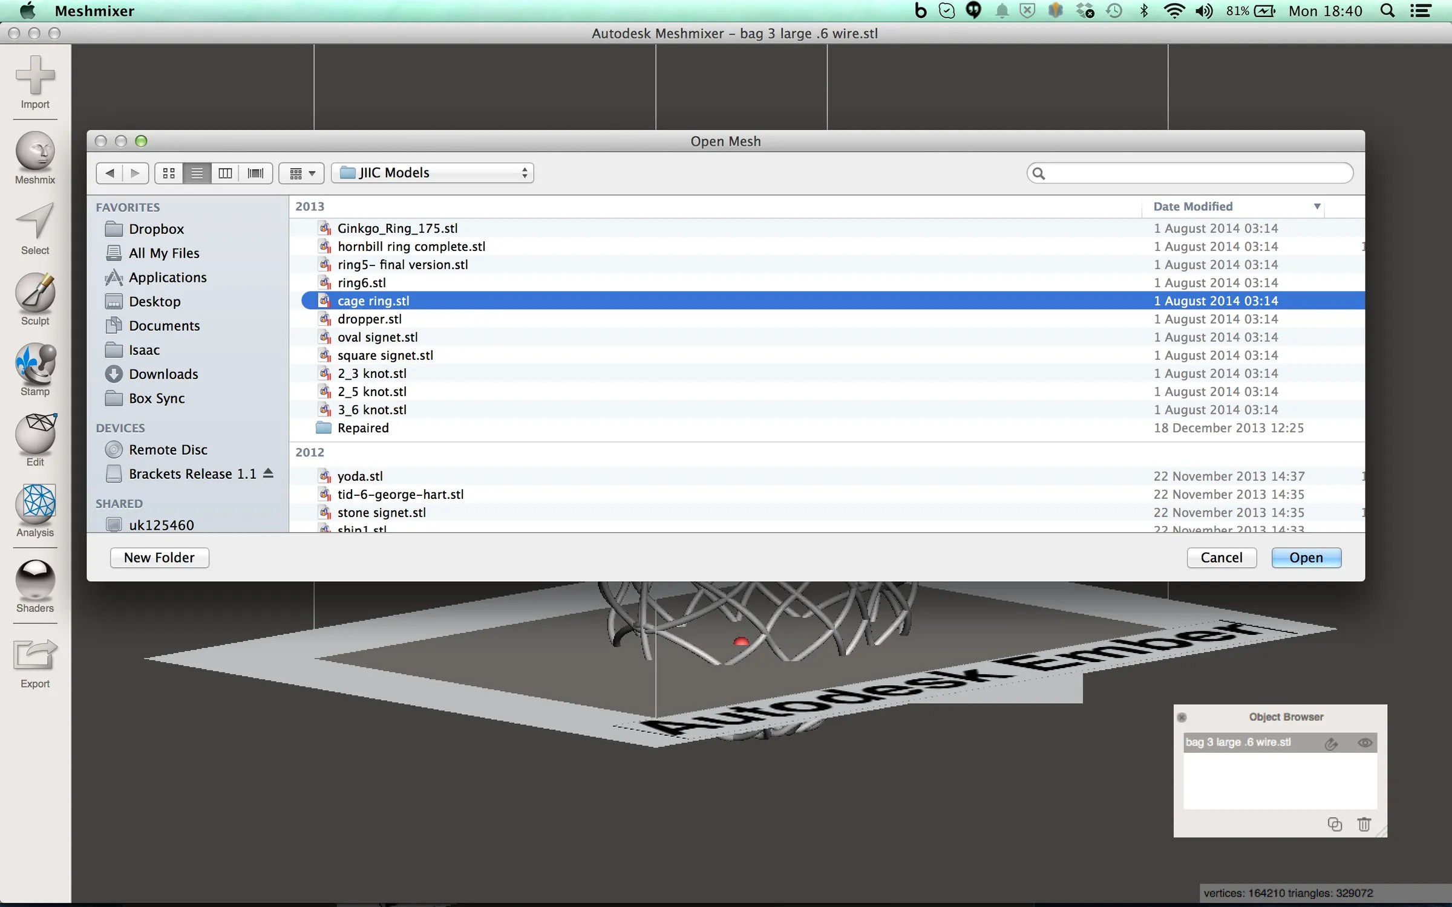The height and width of the screenshot is (907, 1452).
Task: Select oval signet.stl file
Action: click(x=826, y=337)
